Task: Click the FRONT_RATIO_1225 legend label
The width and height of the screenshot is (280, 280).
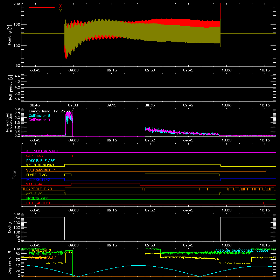Action: click(x=45, y=254)
